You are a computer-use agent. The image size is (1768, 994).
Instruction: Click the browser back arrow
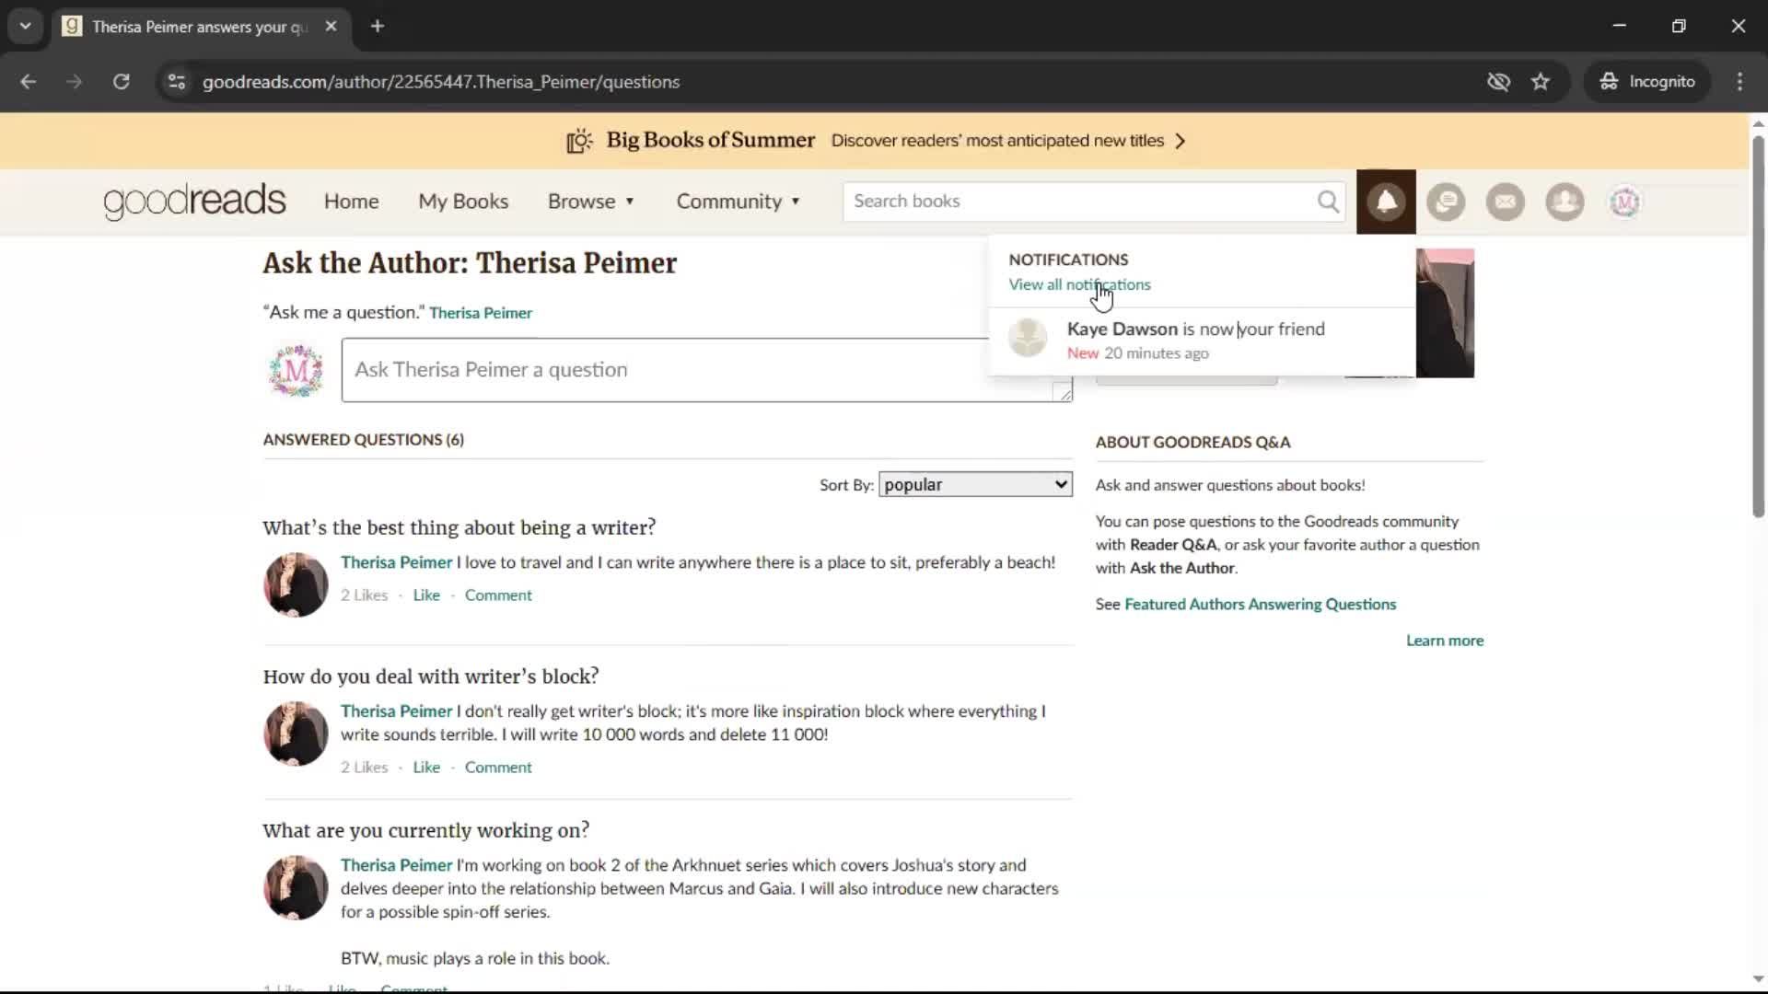[x=29, y=82]
